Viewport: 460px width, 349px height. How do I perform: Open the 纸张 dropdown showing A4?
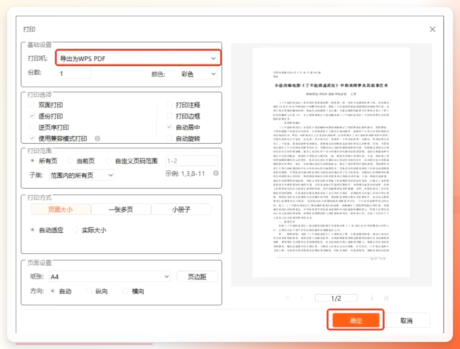[110, 277]
